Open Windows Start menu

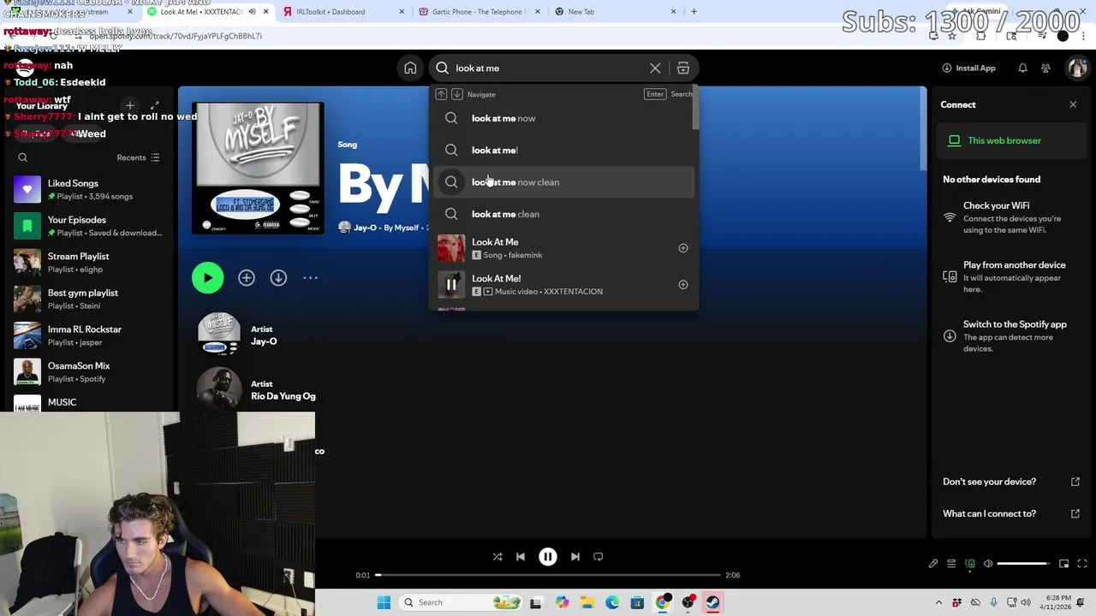(x=384, y=602)
